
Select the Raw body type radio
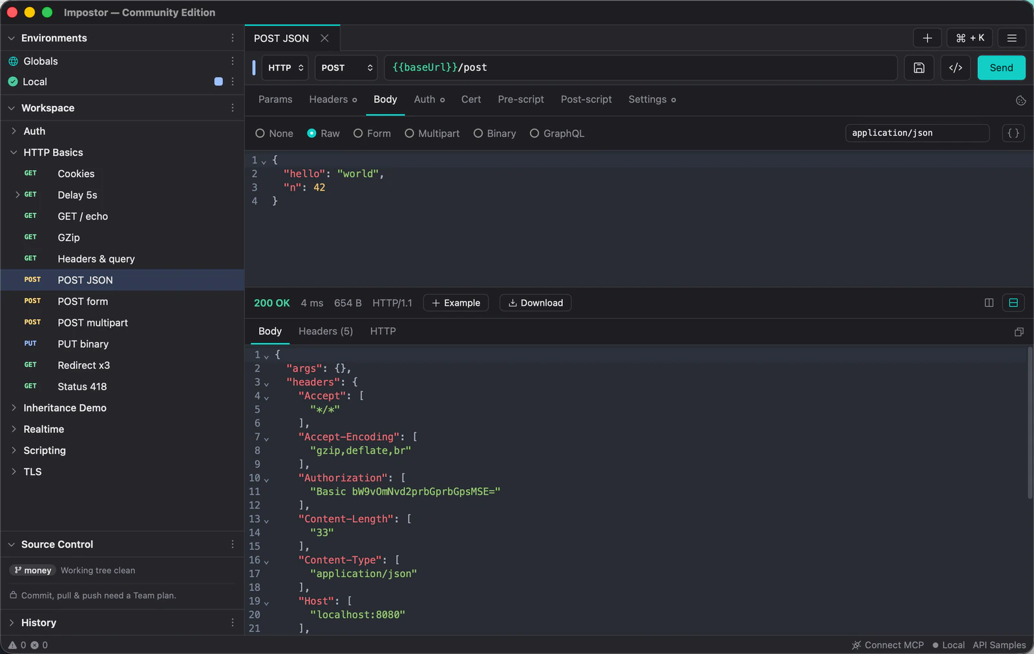tap(311, 133)
